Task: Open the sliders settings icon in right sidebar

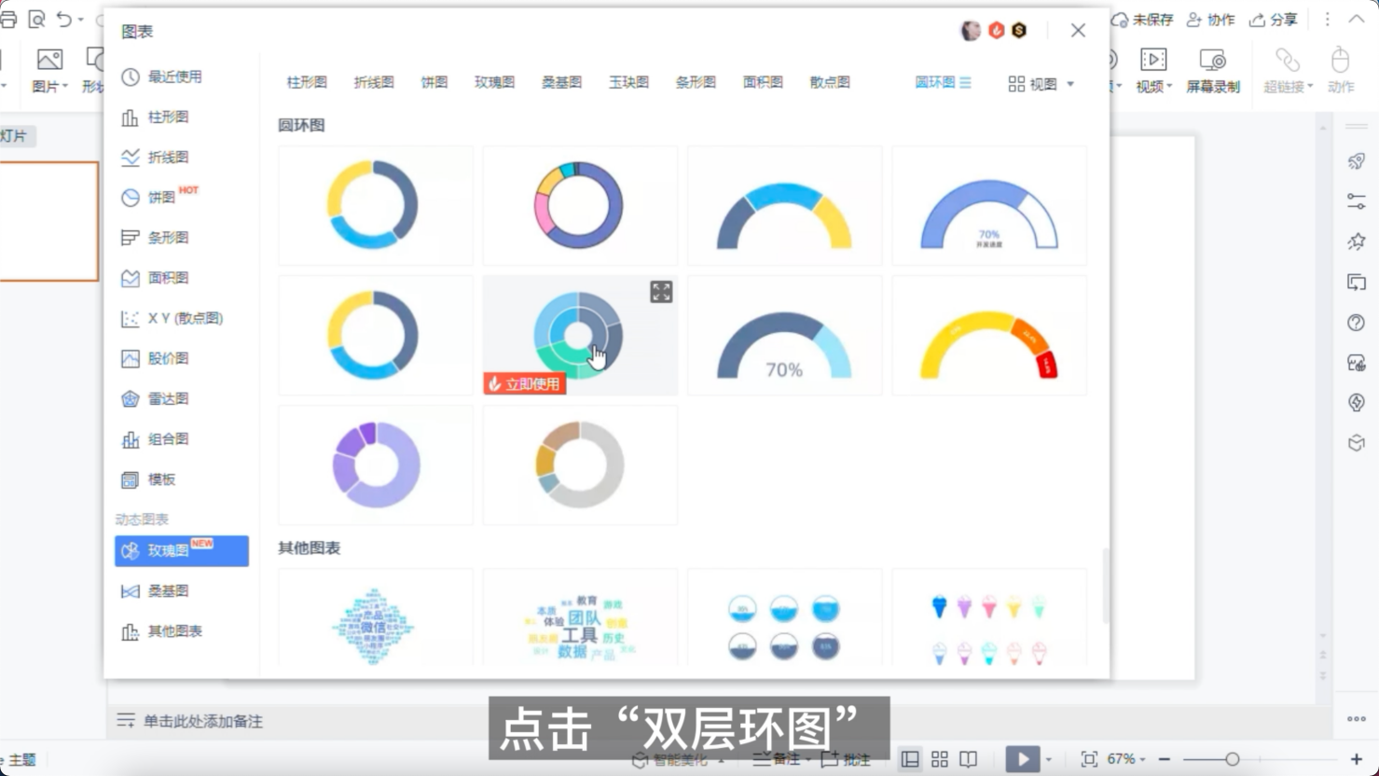Action: coord(1357,201)
